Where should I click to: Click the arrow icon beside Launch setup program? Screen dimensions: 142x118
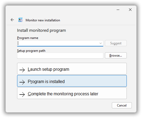[x=22, y=70]
